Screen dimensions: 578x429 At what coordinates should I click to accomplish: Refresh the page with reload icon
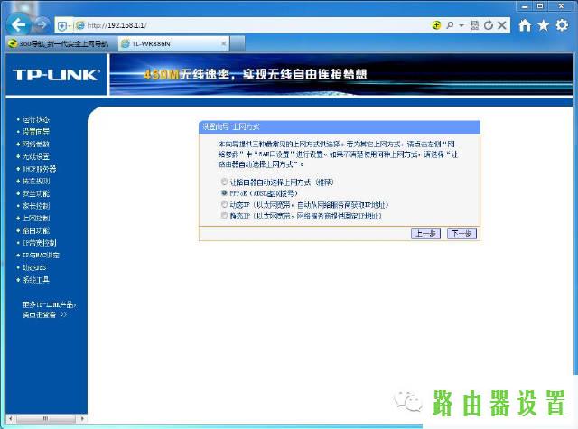pyautogui.click(x=489, y=25)
